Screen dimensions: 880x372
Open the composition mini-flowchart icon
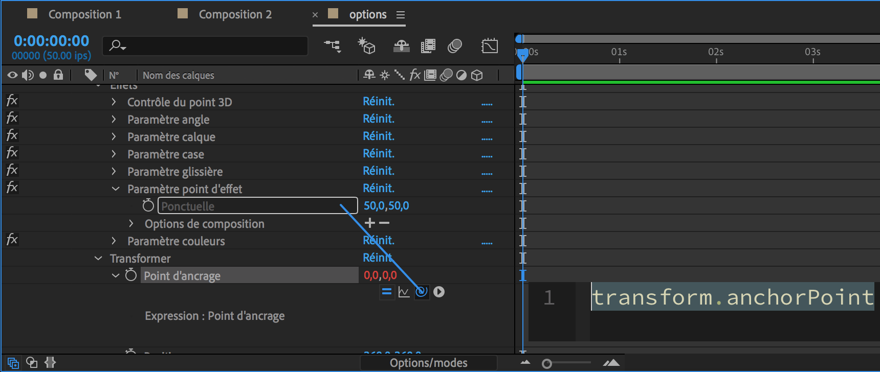tap(333, 46)
